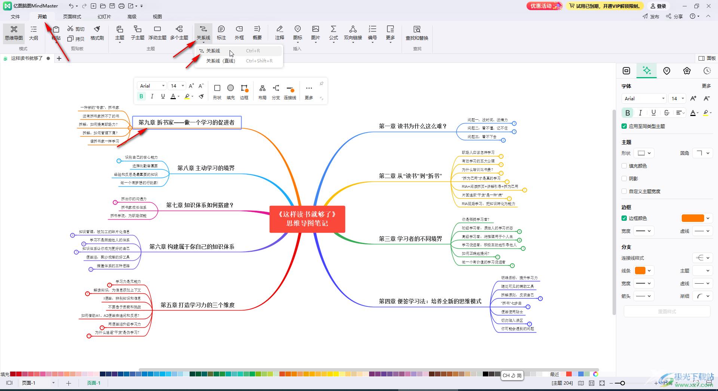Open the Corner (圆角) style dropdown
Viewport: 718px width, 391px height.
702,153
